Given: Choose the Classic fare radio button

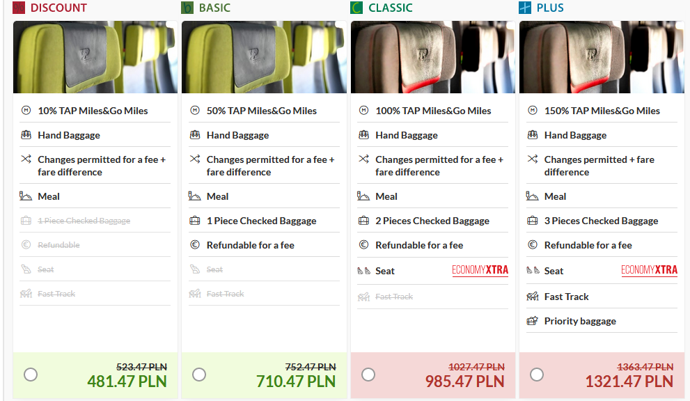Looking at the screenshot, I should 368,375.
